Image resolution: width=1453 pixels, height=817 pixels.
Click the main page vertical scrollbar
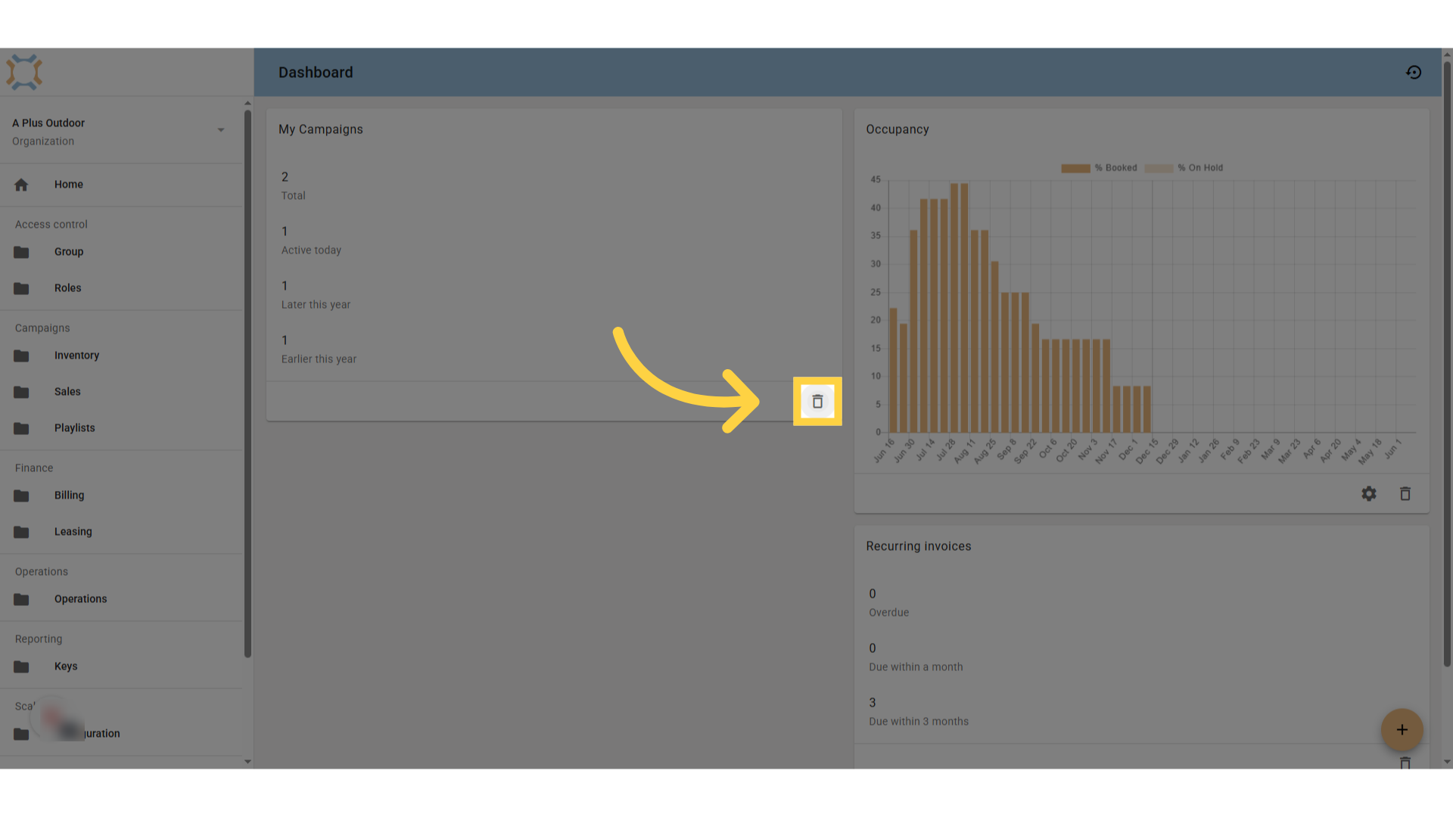[1447, 363]
